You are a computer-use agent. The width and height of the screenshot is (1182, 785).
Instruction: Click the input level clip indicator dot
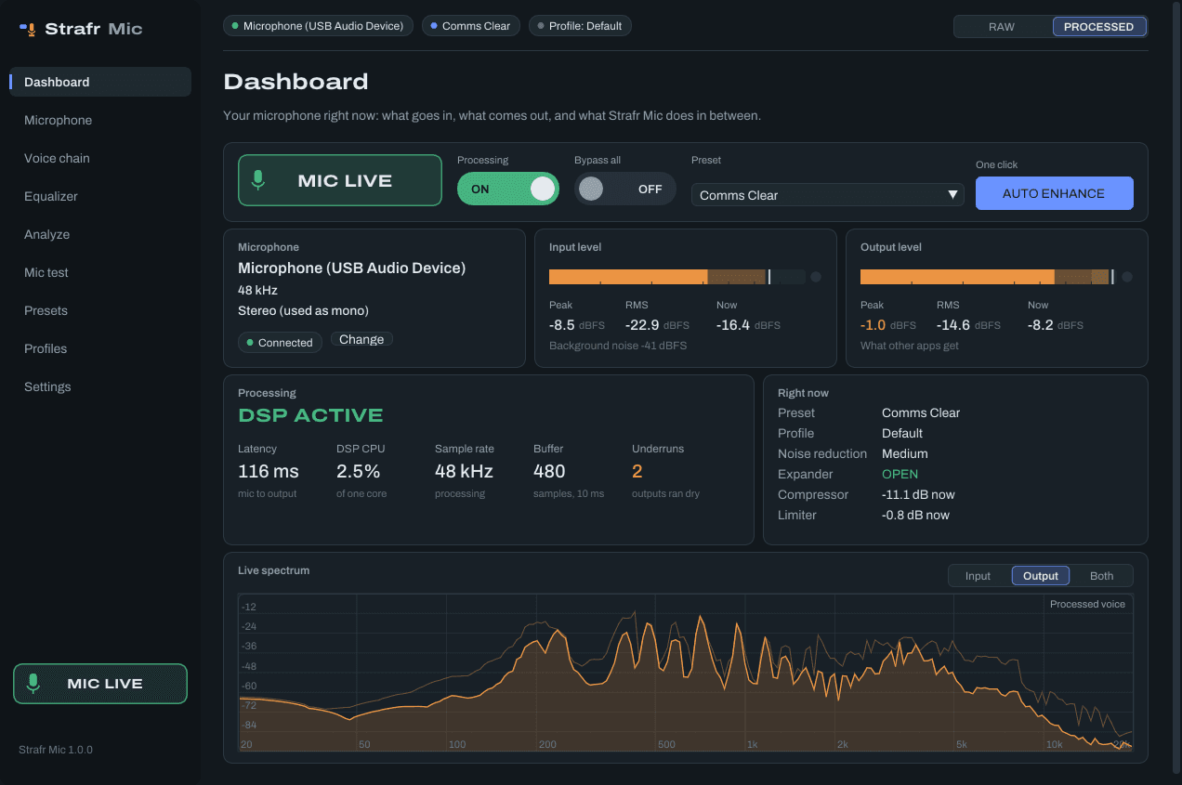[816, 277]
